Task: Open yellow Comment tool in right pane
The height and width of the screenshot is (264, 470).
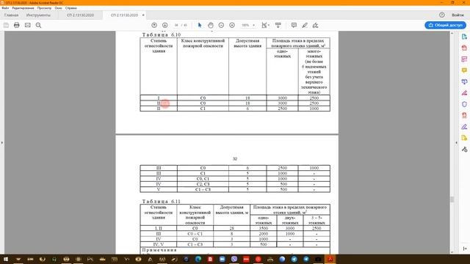Action: click(464, 70)
